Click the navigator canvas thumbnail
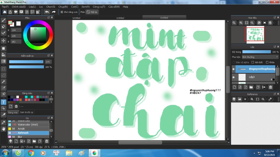This screenshot has height=157, width=280. [255, 35]
